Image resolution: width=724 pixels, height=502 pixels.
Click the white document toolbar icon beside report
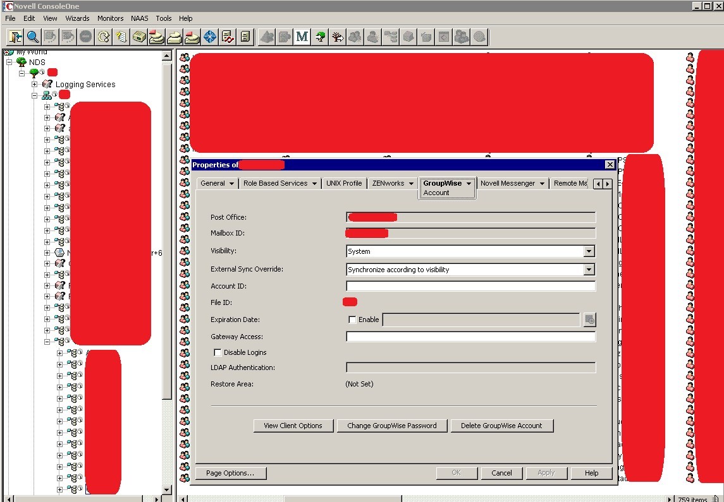click(x=245, y=37)
